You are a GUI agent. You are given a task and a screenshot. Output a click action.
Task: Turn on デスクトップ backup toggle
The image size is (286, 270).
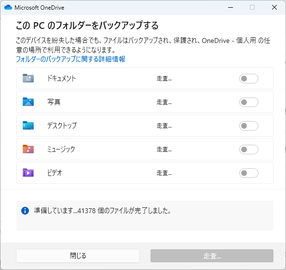click(248, 126)
